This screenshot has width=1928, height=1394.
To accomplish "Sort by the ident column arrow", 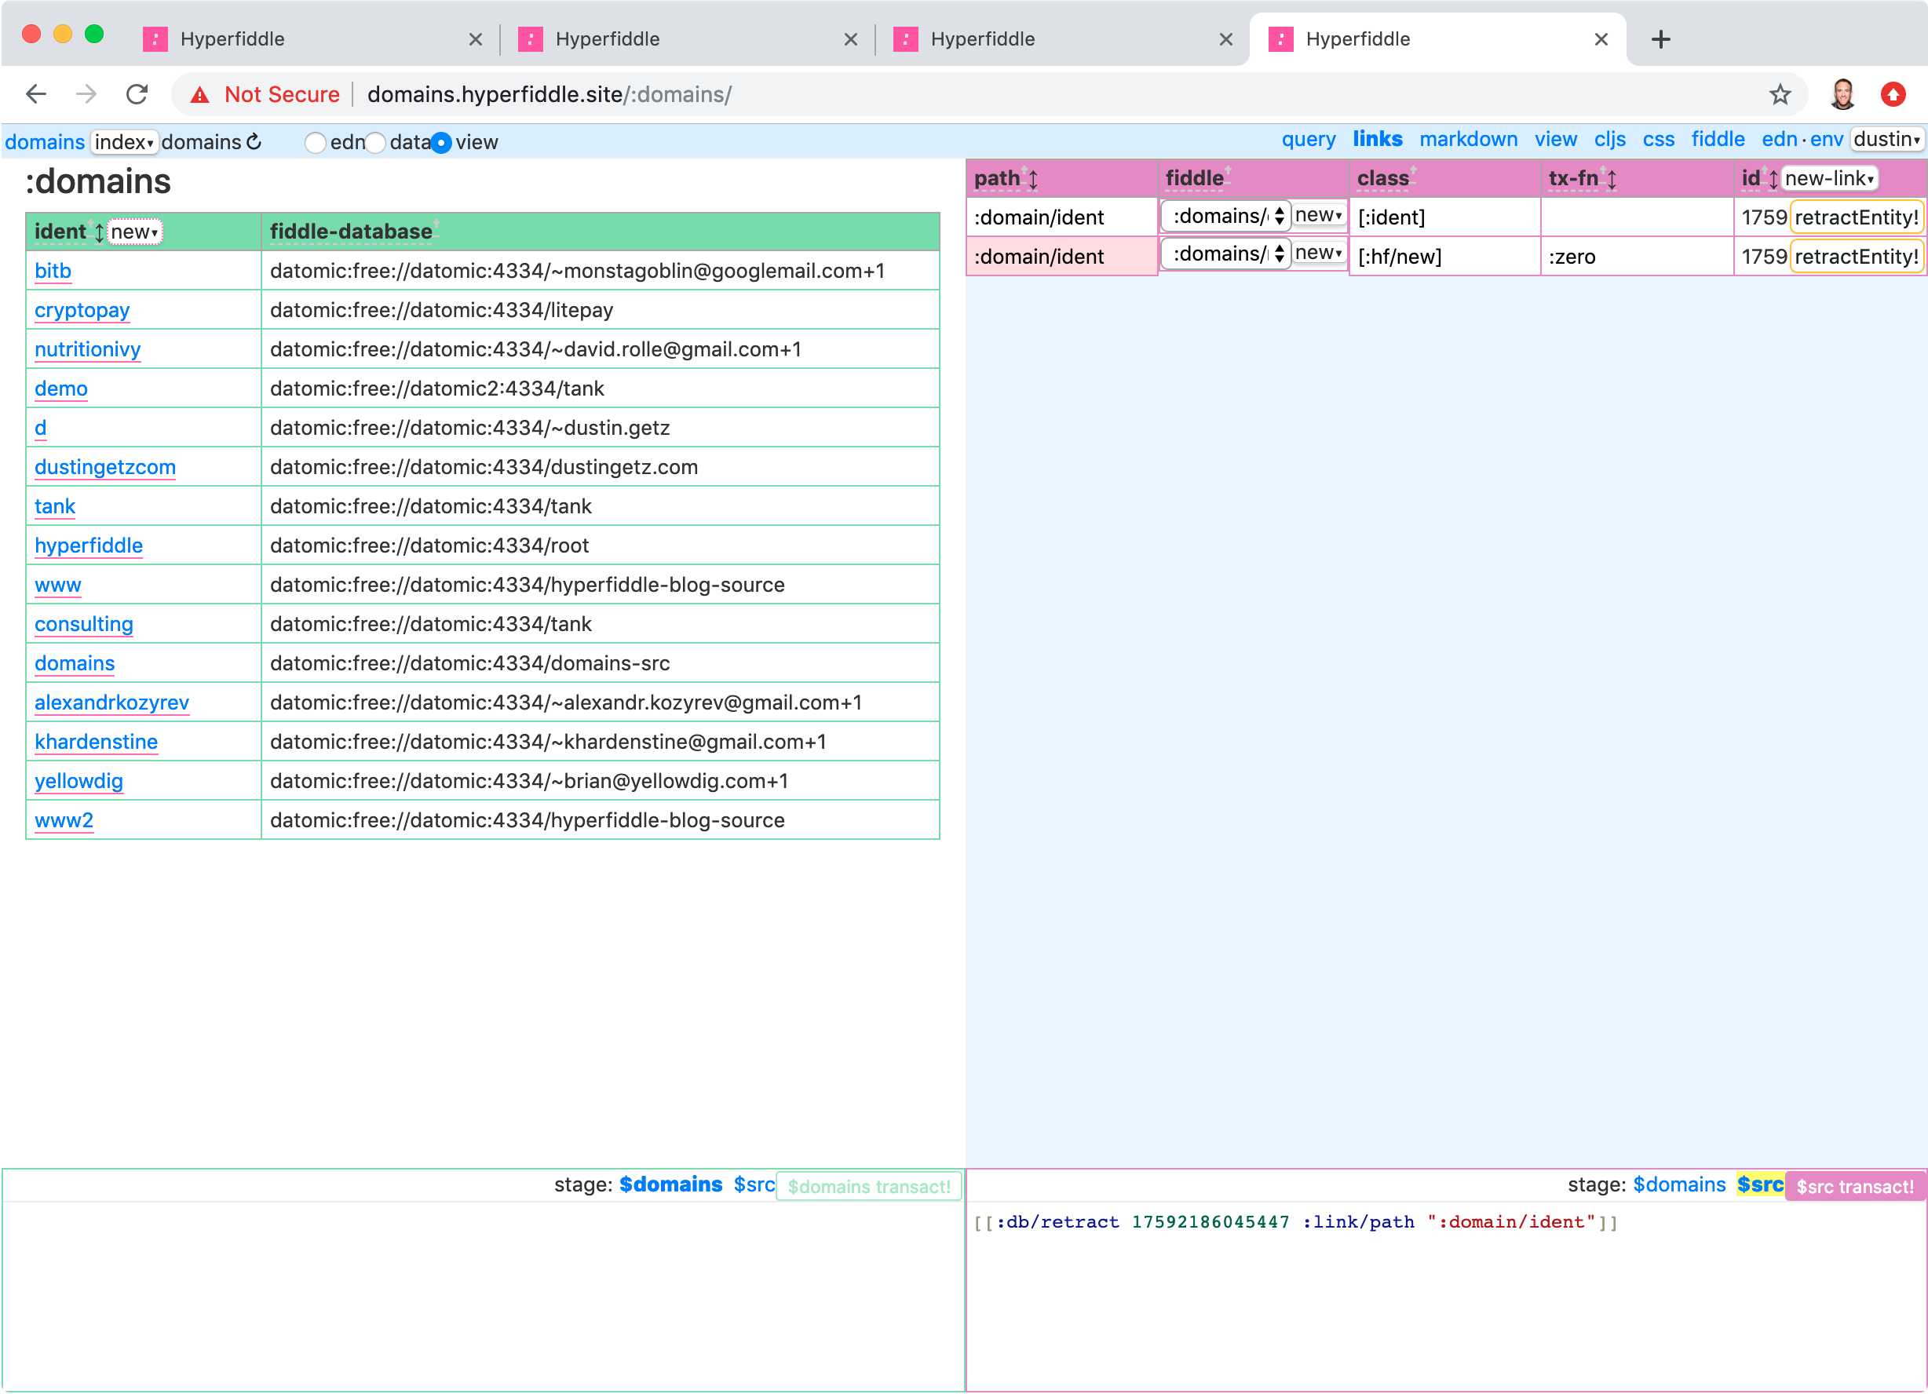I will 99,232.
